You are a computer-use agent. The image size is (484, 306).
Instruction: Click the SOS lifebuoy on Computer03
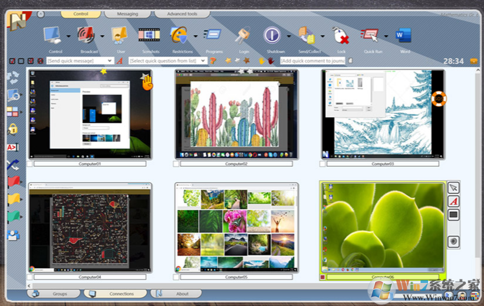(439, 98)
